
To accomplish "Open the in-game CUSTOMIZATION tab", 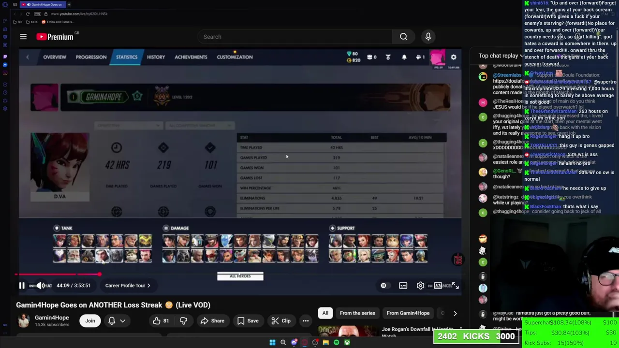I will [235, 57].
